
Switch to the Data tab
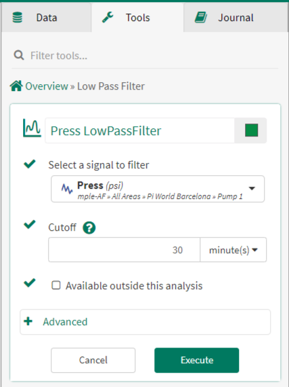click(46, 18)
